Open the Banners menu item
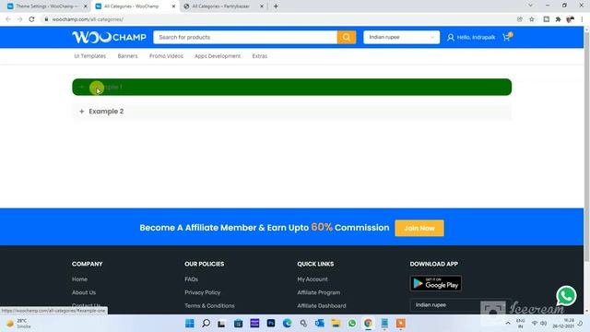Image resolution: width=590 pixels, height=332 pixels. (127, 56)
